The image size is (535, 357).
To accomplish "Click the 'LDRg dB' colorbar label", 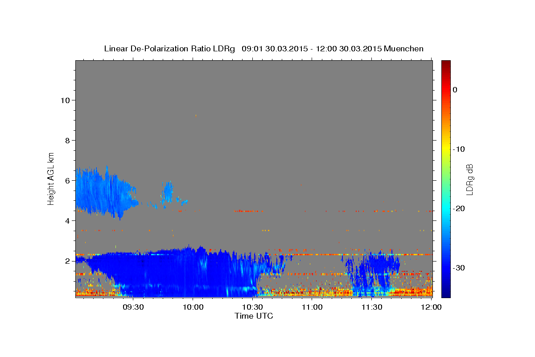I will (x=469, y=179).
